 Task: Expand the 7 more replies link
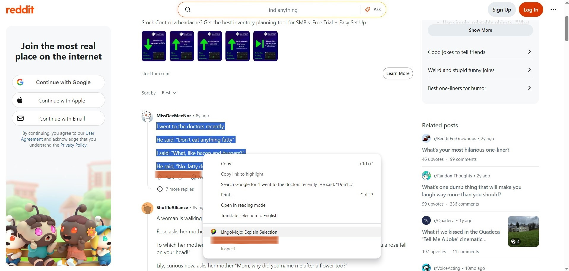coord(180,189)
